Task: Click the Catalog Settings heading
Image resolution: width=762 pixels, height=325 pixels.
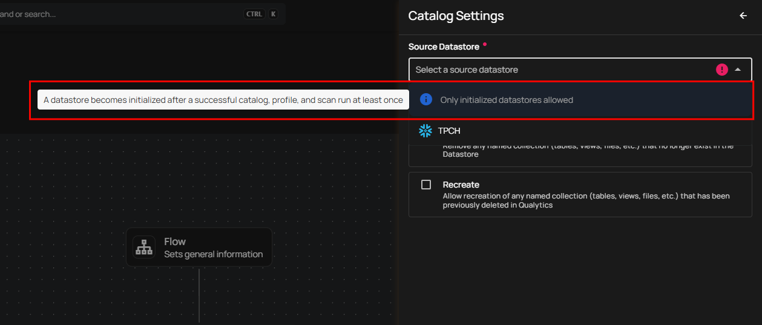Action: [x=456, y=16]
